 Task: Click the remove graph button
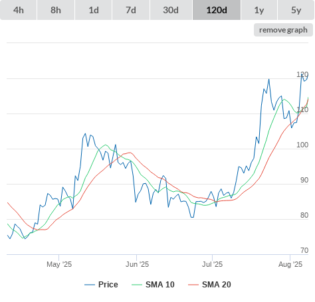click(x=283, y=30)
